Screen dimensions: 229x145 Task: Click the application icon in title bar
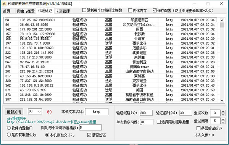tap(4, 4)
